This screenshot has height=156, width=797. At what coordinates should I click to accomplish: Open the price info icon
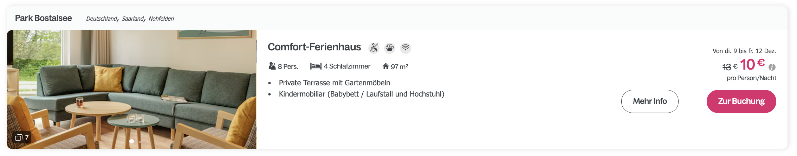point(772,67)
